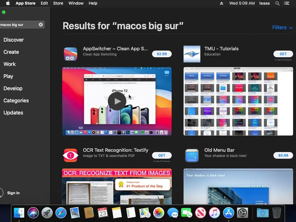Open the OCR Text Recognition: Textify title
This screenshot has height=222, width=296.
(116, 150)
